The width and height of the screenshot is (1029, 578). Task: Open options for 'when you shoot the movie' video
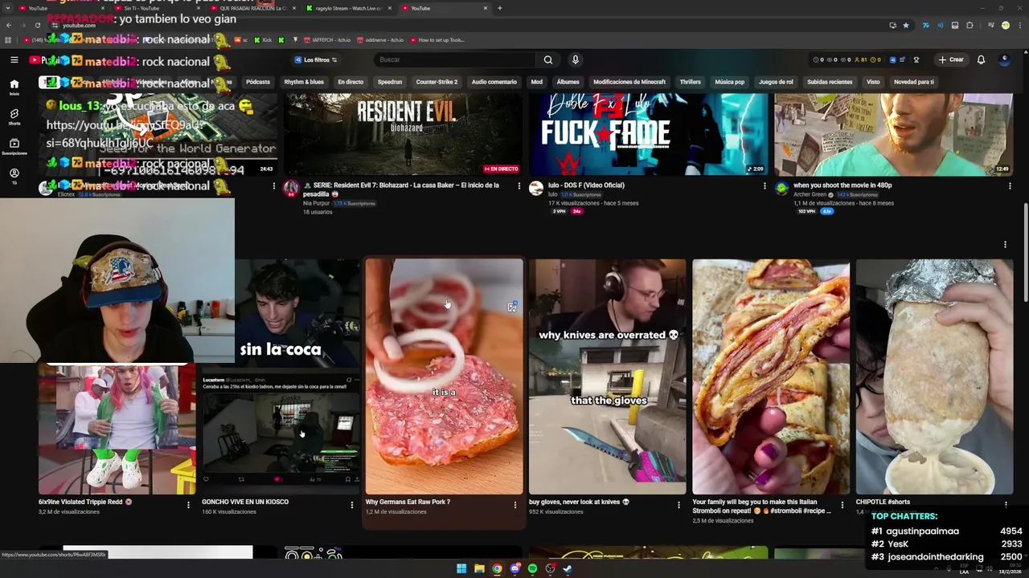(1010, 186)
